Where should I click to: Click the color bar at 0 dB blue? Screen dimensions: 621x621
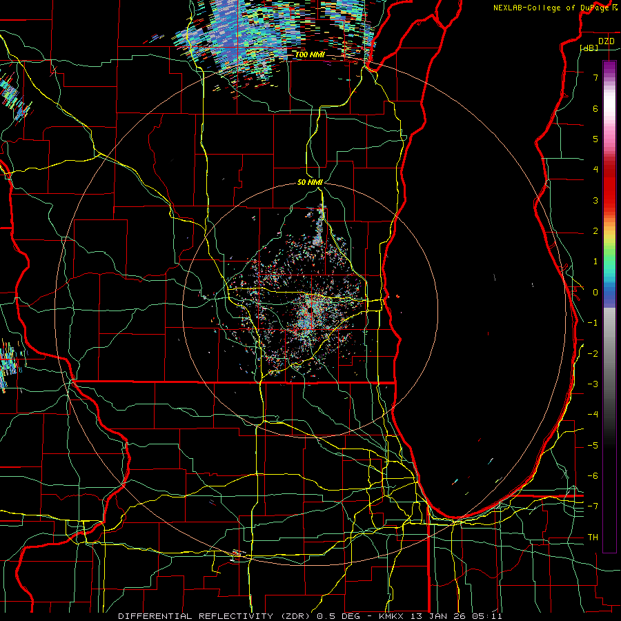609,293
